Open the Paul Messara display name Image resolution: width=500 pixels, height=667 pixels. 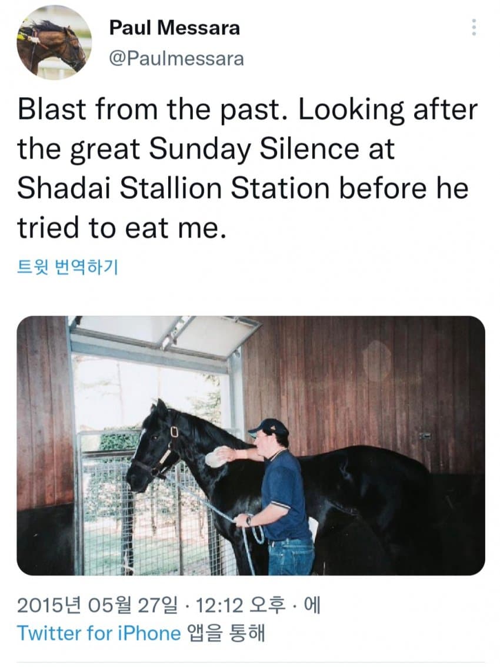click(x=175, y=28)
